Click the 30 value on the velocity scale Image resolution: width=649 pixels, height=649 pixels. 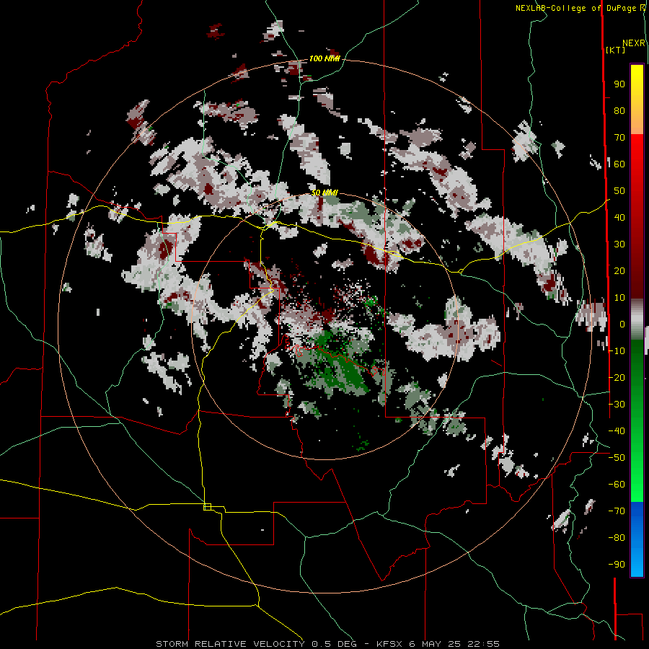[619, 244]
